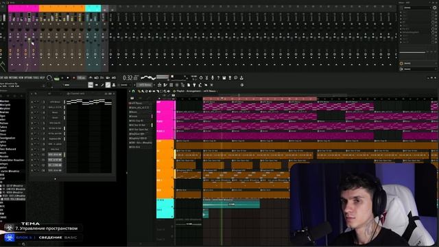Add a new channel with plus button
The height and width of the screenshot is (247, 439).
pyautogui.click(x=55, y=178)
